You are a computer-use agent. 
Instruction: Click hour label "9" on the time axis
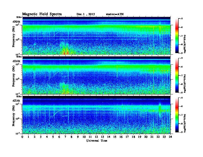(78, 137)
